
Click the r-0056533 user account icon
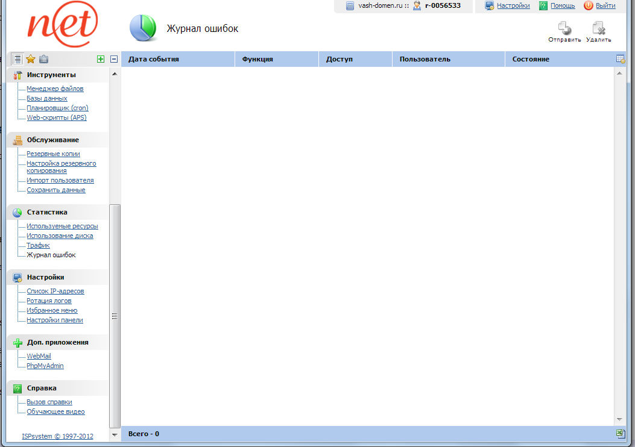[417, 5]
